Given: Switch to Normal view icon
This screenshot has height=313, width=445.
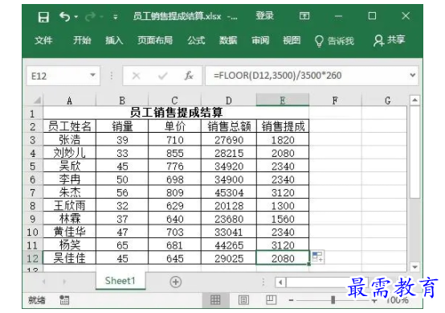Looking at the screenshot, I should 215,299.
